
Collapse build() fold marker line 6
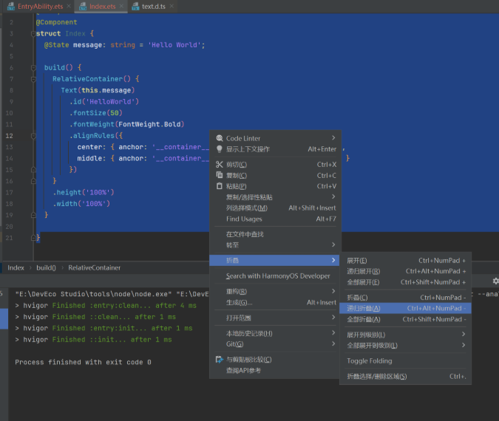point(33,68)
